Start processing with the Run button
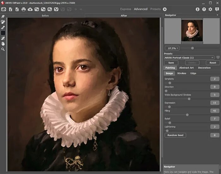Screen dimensions: 221x174 point(165,9)
